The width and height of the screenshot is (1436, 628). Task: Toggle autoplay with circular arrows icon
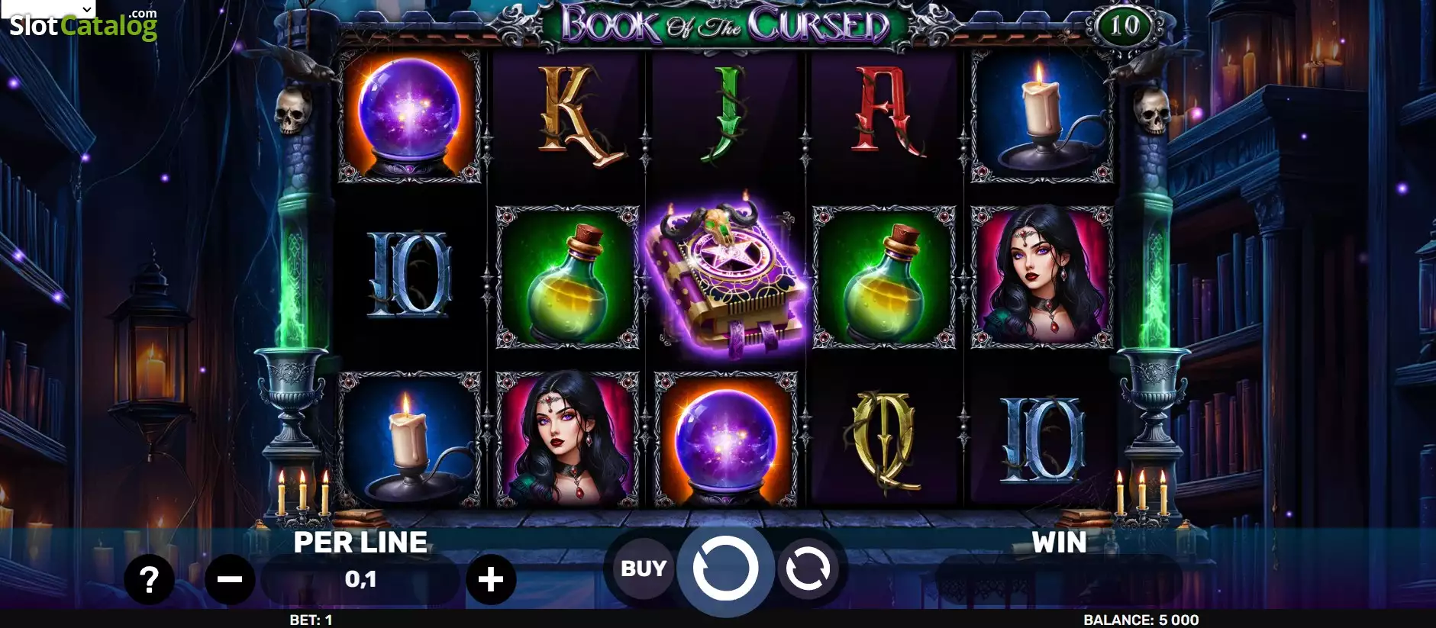click(x=808, y=569)
